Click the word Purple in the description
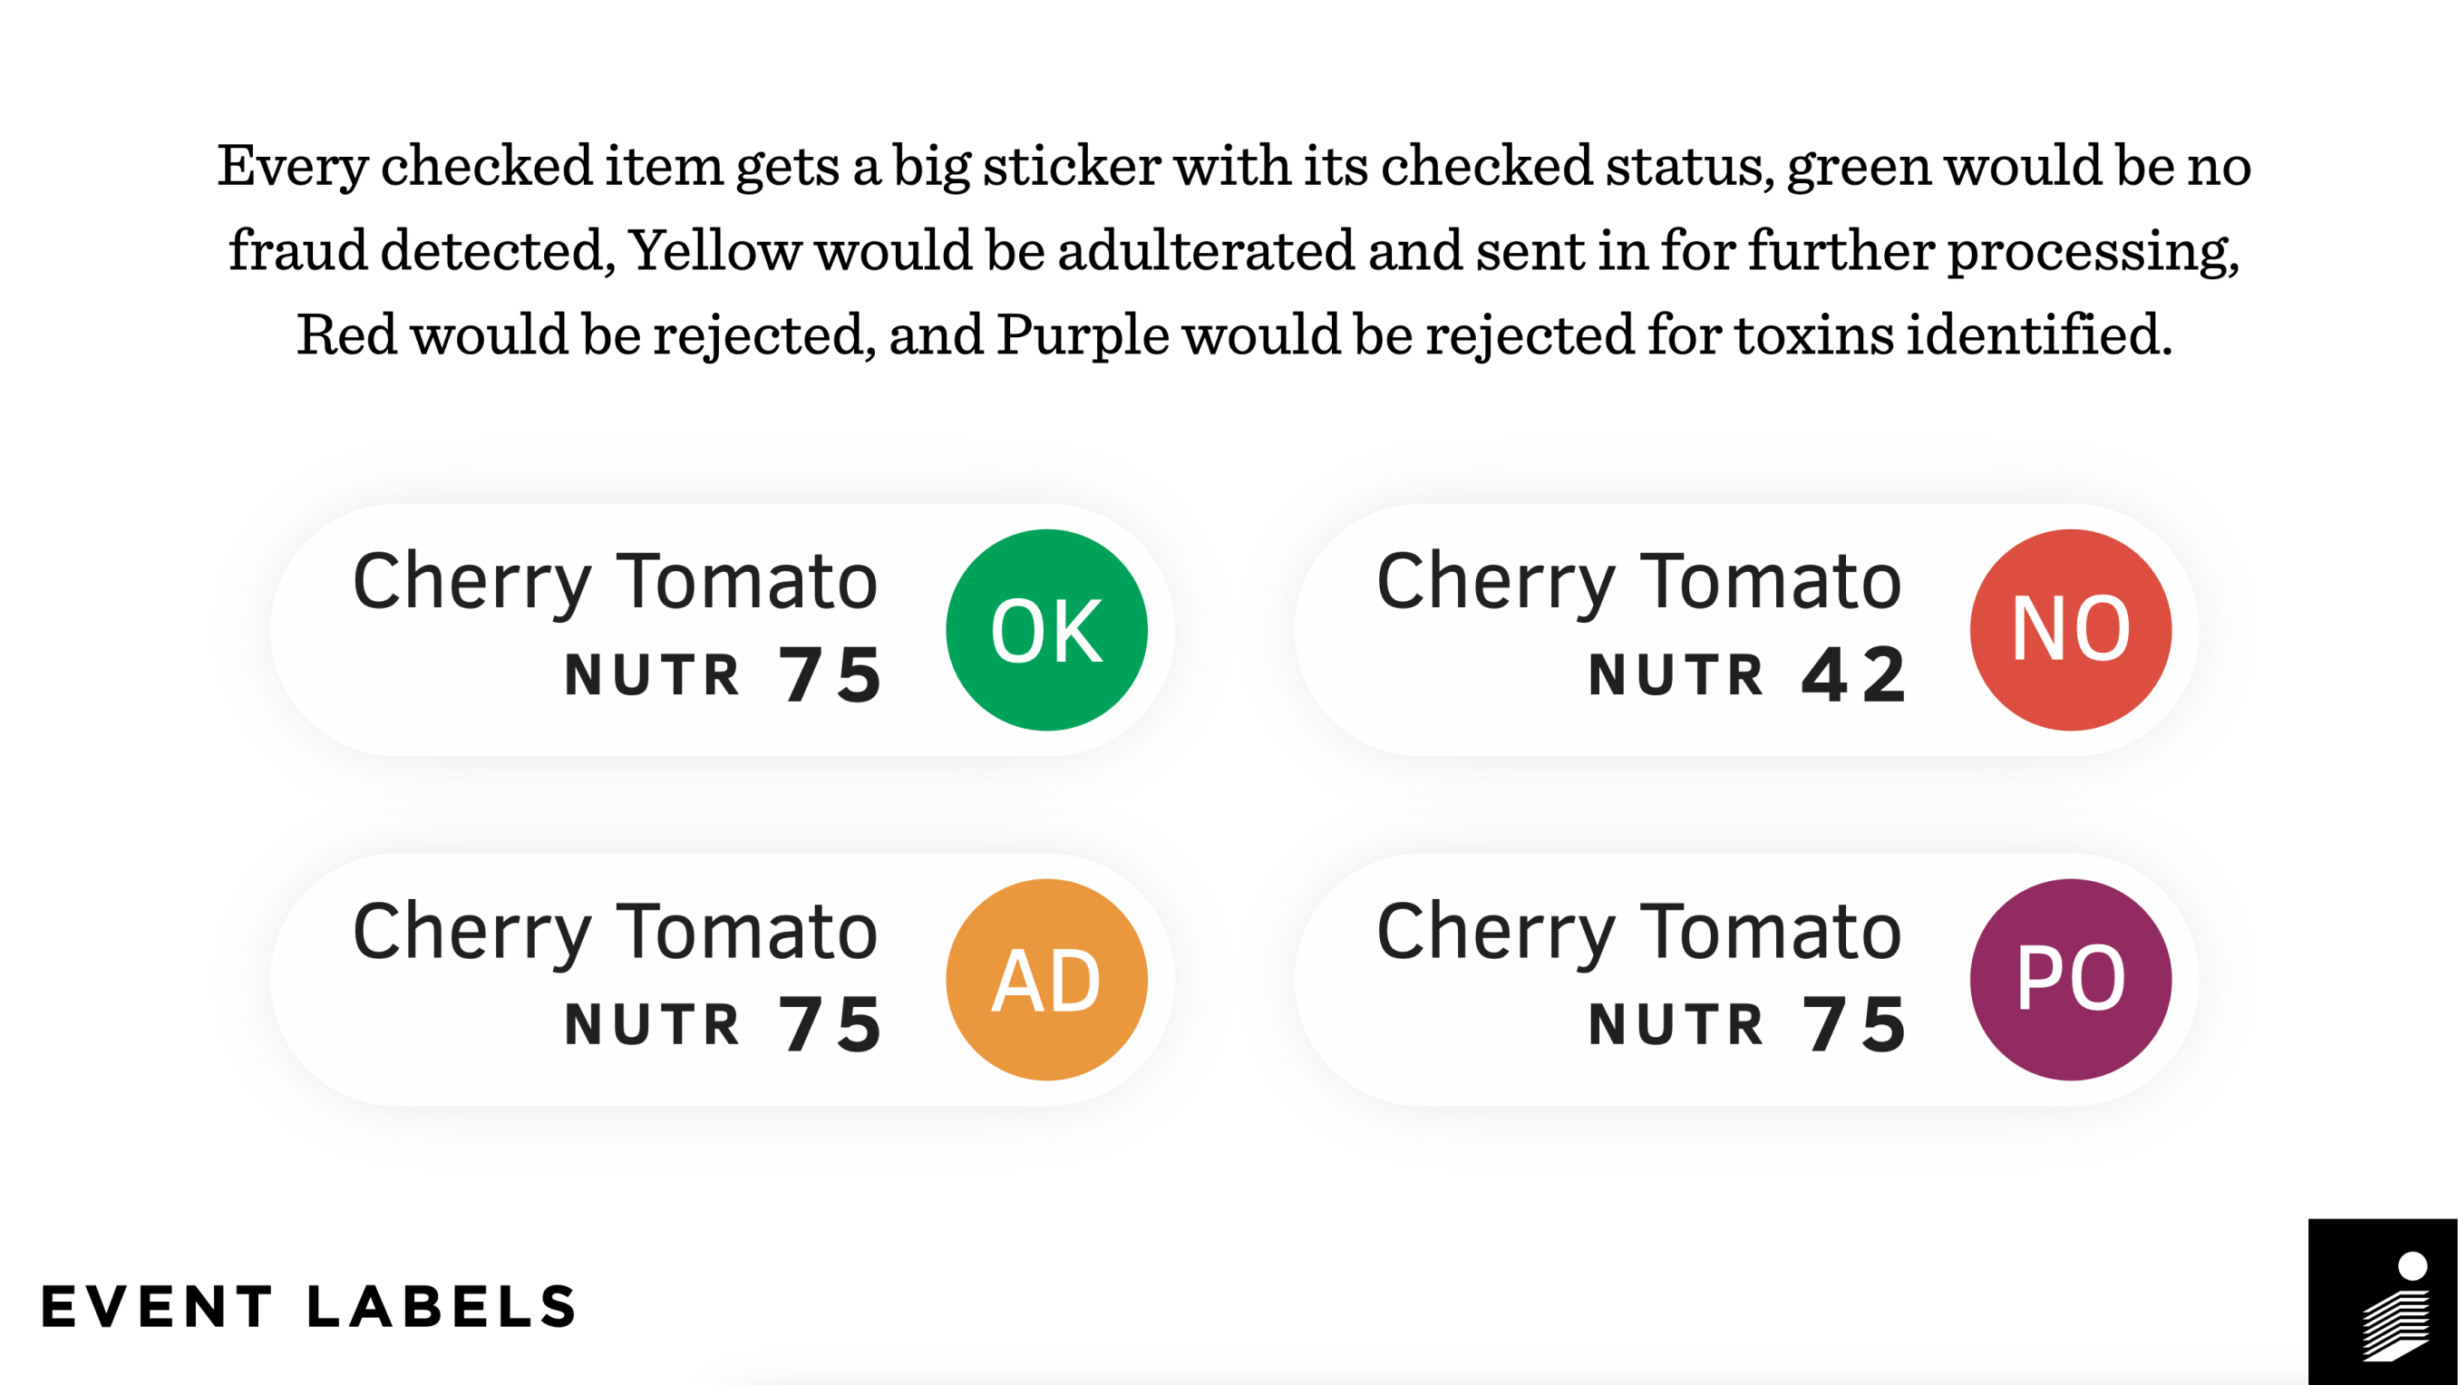 coord(1082,335)
